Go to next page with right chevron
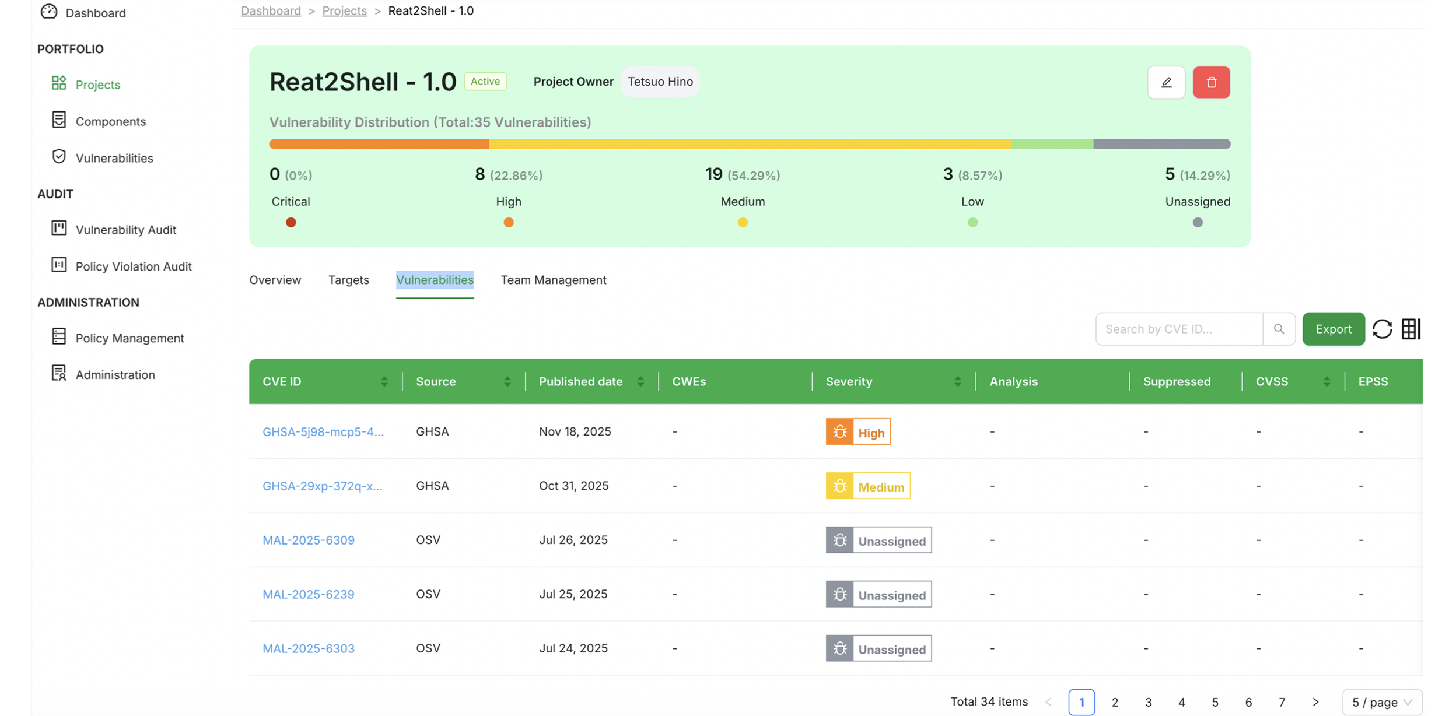Image resolution: width=1456 pixels, height=716 pixels. (x=1315, y=702)
